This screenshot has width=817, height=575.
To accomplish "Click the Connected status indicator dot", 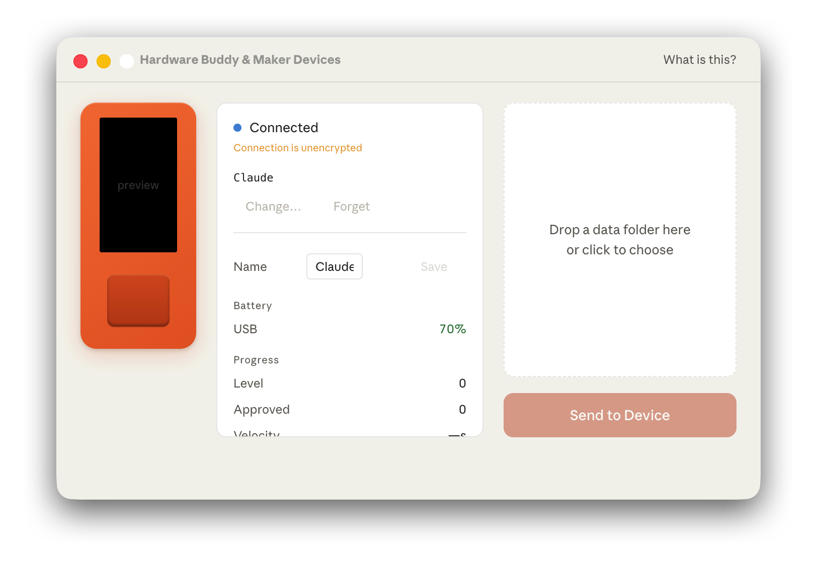I will pyautogui.click(x=238, y=128).
